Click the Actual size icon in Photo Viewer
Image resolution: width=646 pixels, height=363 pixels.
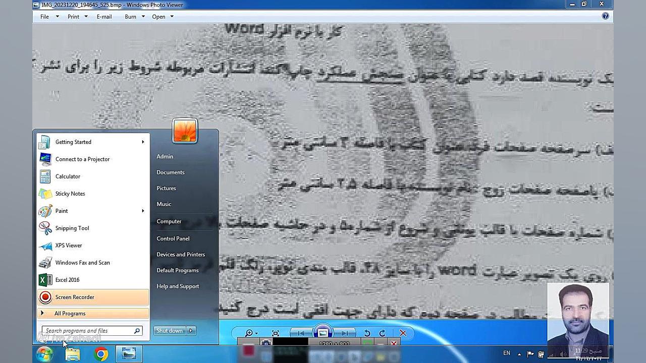(x=276, y=333)
